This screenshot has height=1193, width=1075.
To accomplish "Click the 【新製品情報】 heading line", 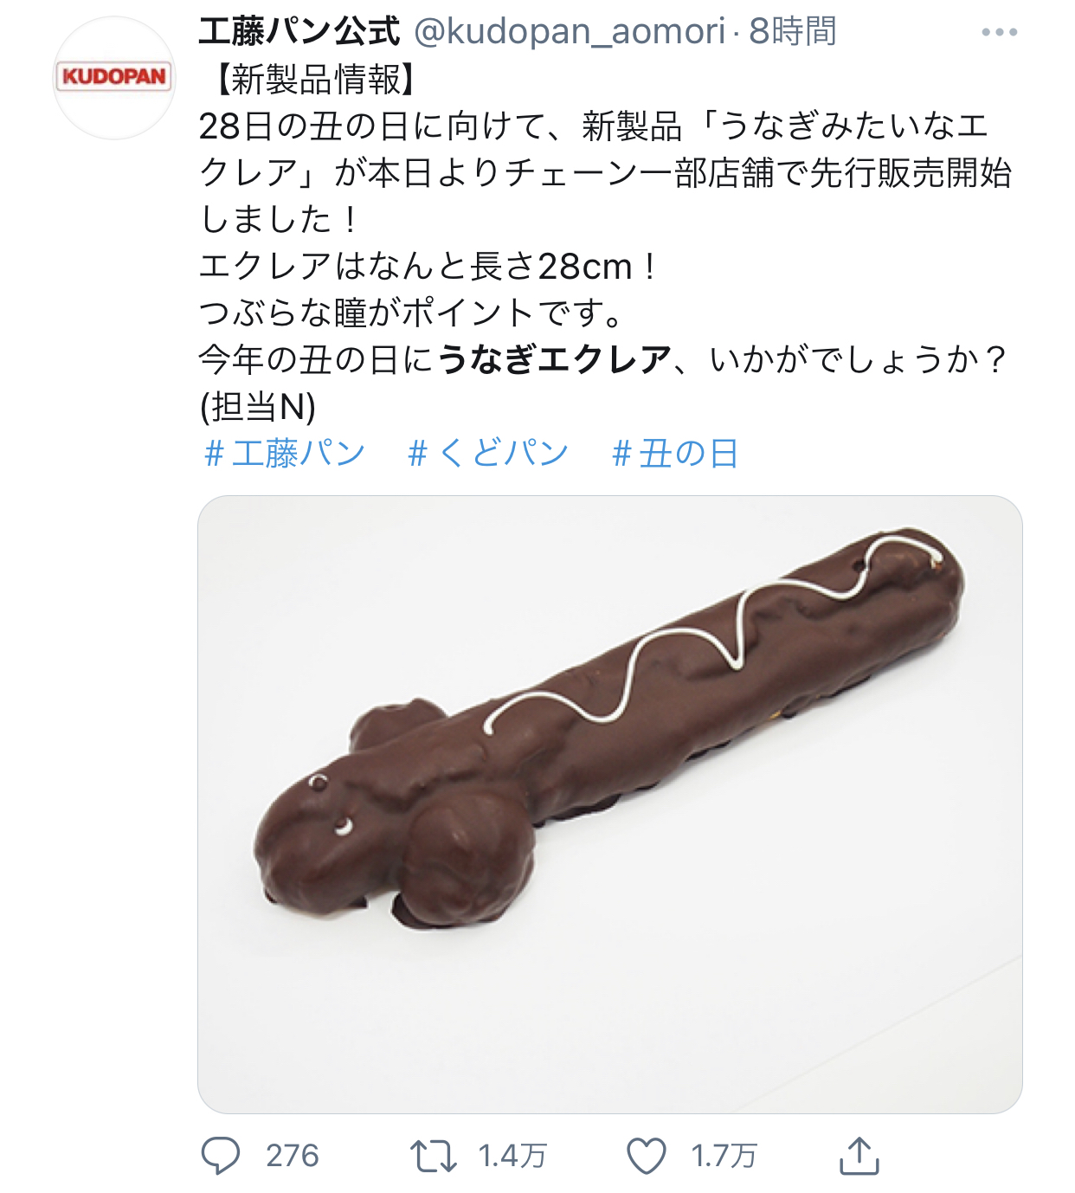I will (314, 80).
